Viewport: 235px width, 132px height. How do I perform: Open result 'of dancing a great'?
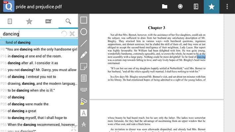coord(39,111)
